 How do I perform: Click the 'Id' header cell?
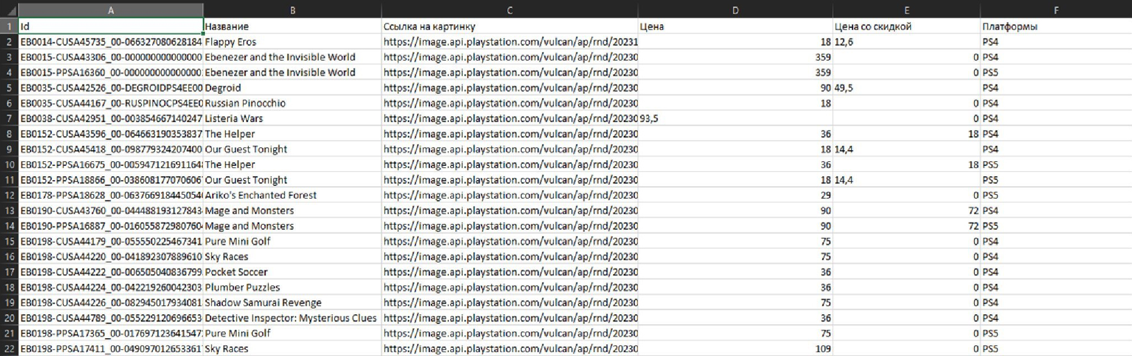coord(111,26)
